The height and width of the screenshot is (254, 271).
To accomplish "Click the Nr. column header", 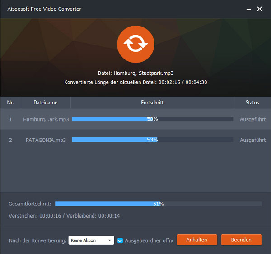I will pos(10,103).
